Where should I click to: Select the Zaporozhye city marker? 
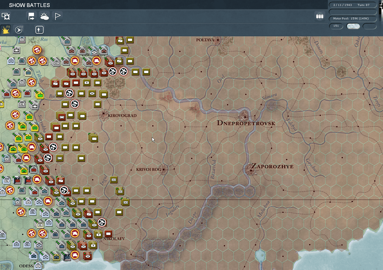[x=251, y=170]
